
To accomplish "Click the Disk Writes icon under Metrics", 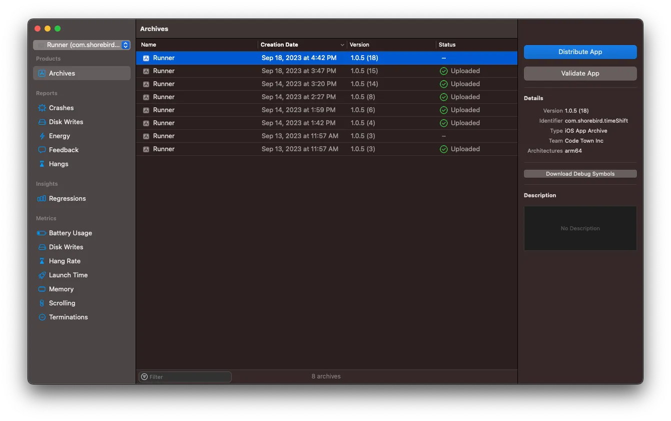I will tap(42, 247).
